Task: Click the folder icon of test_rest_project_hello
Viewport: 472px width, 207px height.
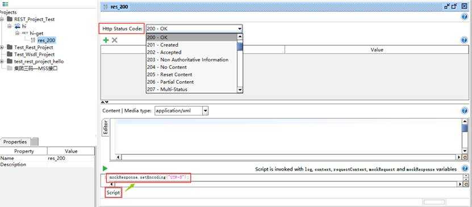Action: (x=10, y=61)
